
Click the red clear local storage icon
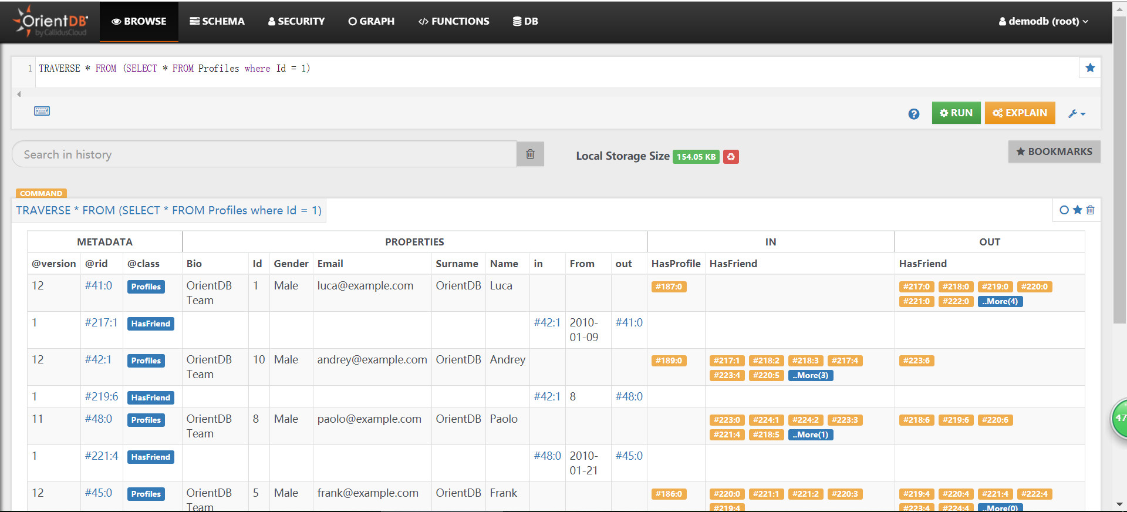click(731, 157)
